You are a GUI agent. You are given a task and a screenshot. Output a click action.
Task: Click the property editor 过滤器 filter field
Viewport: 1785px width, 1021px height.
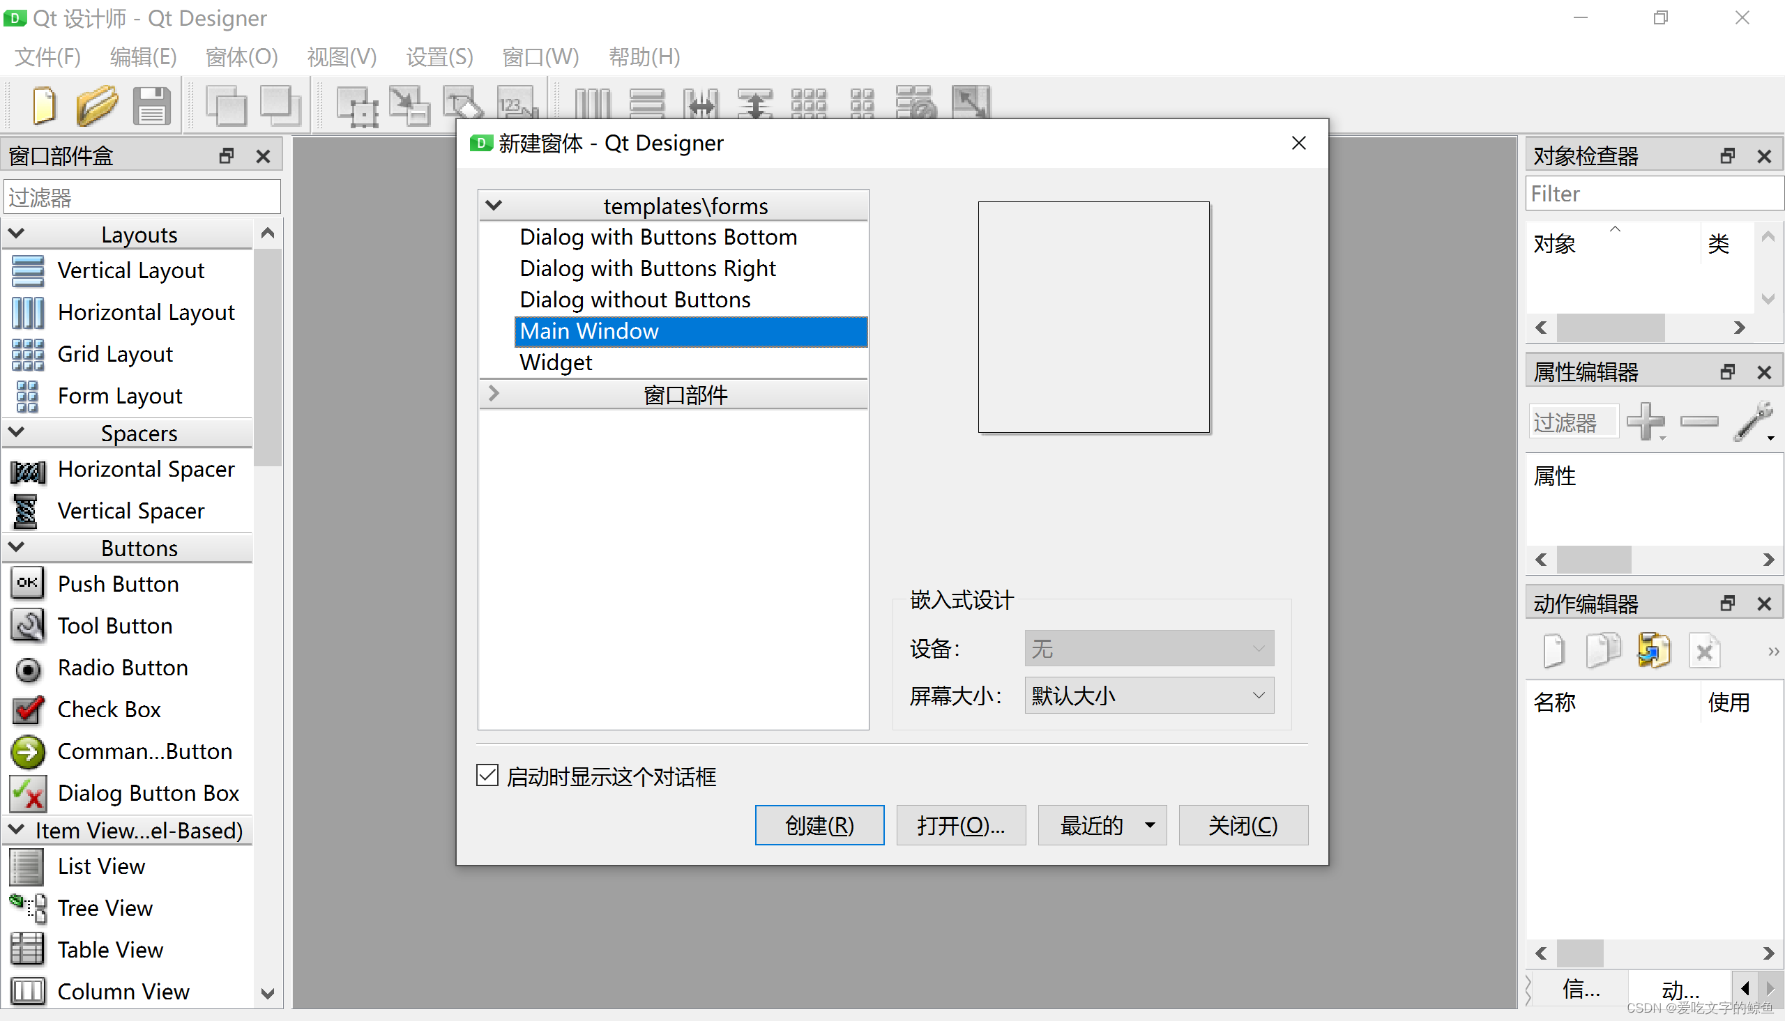pos(1574,422)
